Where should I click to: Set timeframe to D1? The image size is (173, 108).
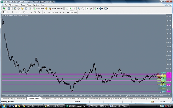(68, 12)
